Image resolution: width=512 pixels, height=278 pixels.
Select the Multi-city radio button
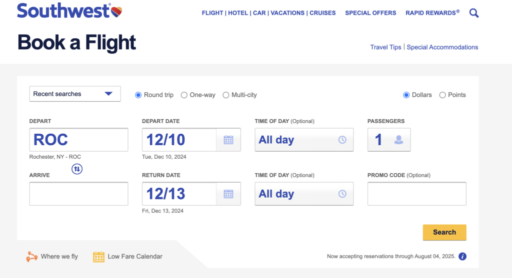(x=225, y=95)
